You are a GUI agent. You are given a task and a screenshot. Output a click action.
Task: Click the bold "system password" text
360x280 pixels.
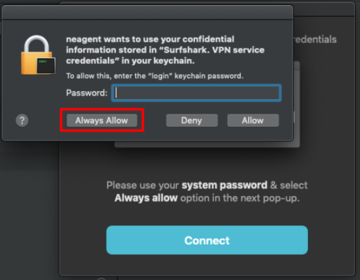(x=224, y=185)
